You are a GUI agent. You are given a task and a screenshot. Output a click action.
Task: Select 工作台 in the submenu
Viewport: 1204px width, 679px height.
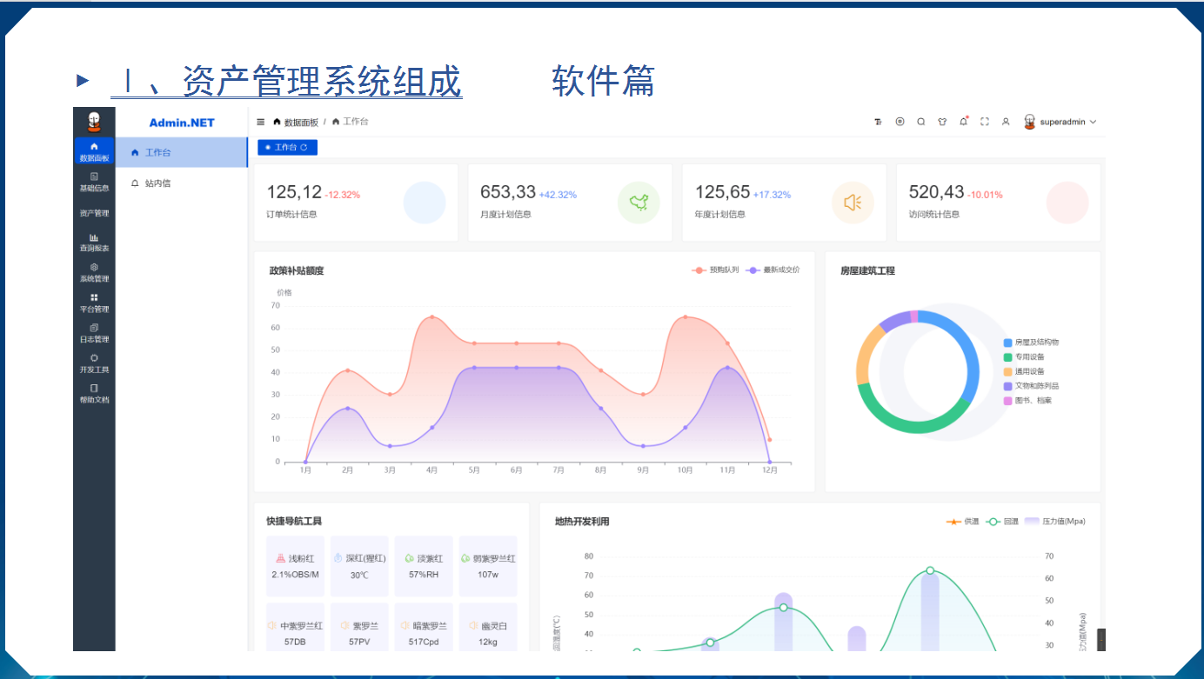[x=182, y=152]
